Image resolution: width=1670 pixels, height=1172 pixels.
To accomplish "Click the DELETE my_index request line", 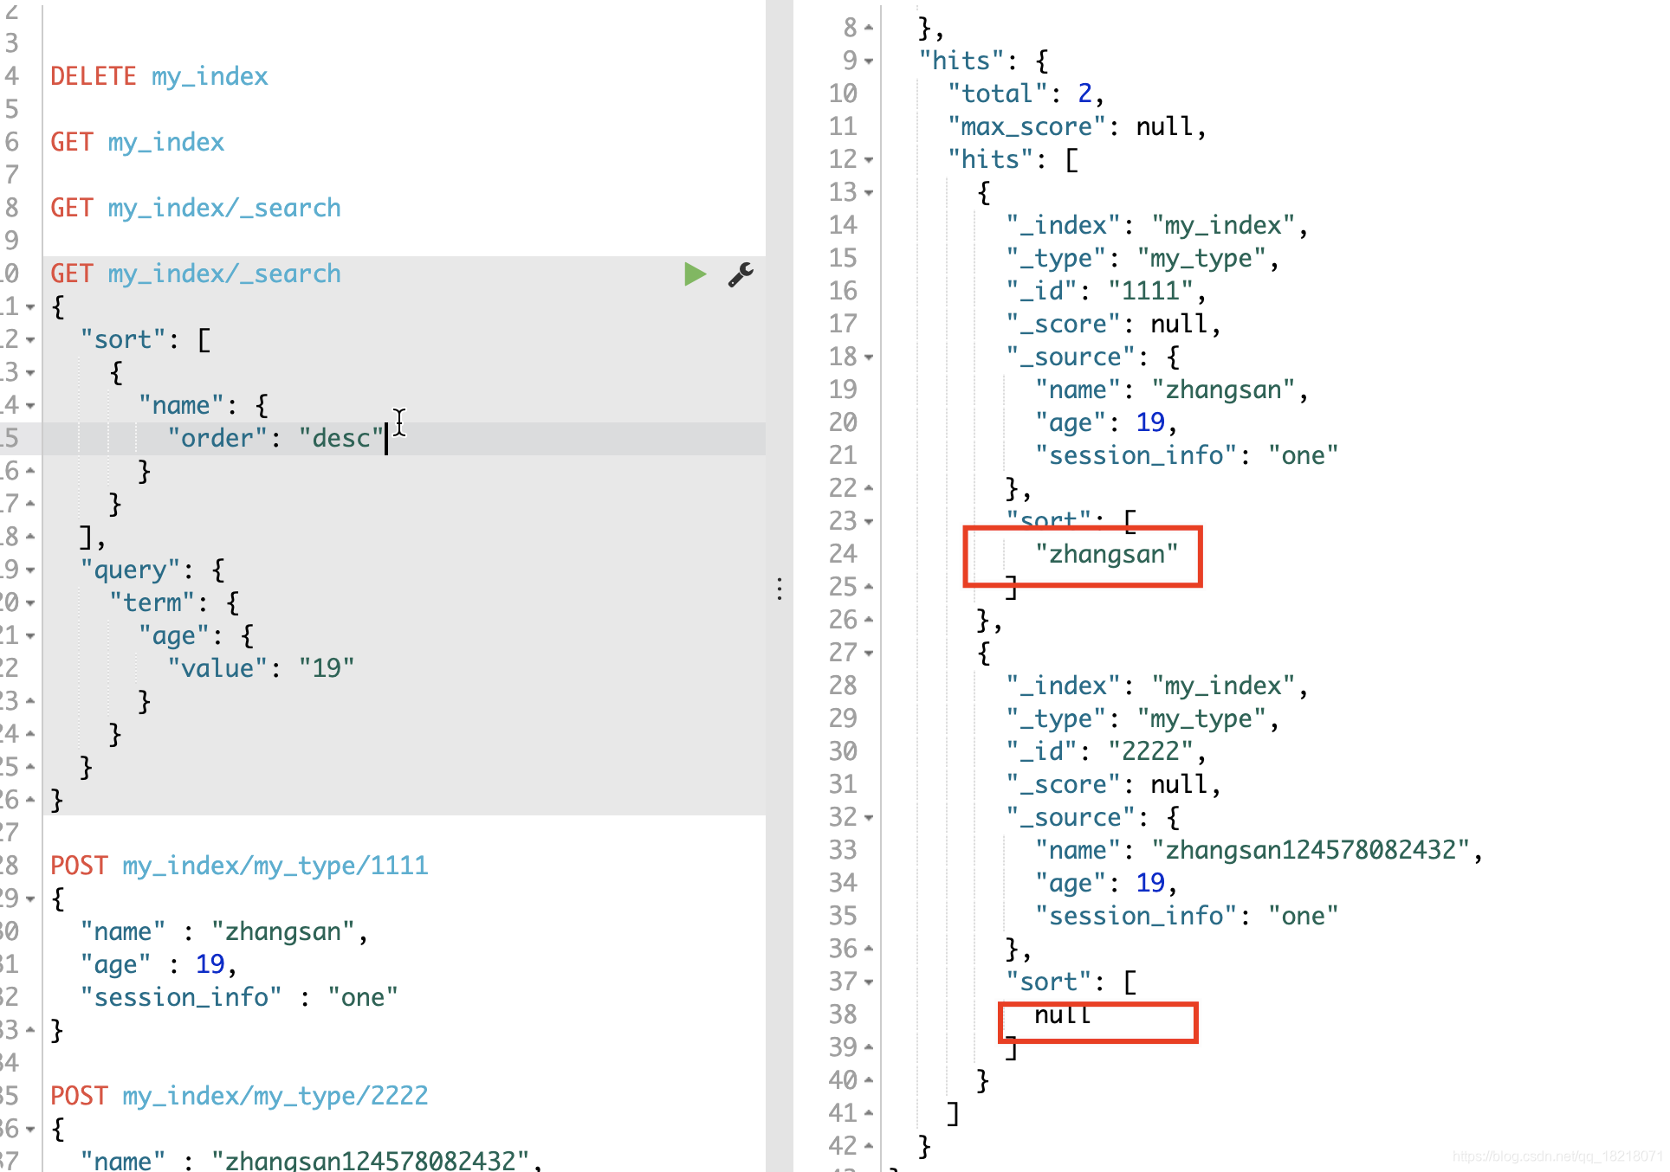I will point(159,76).
